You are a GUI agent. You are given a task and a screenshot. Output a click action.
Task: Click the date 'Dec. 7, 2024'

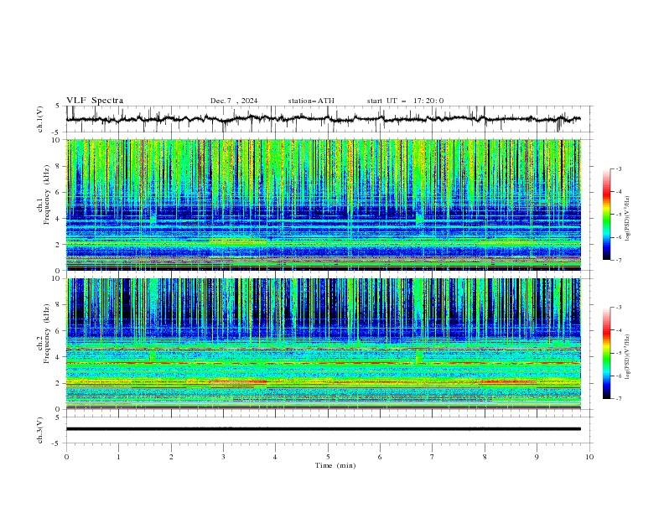coord(234,101)
